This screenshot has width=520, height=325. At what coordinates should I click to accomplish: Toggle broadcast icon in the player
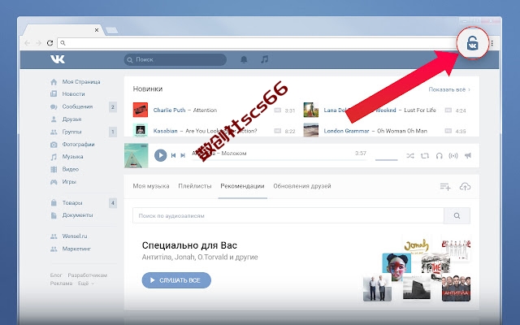(x=453, y=155)
